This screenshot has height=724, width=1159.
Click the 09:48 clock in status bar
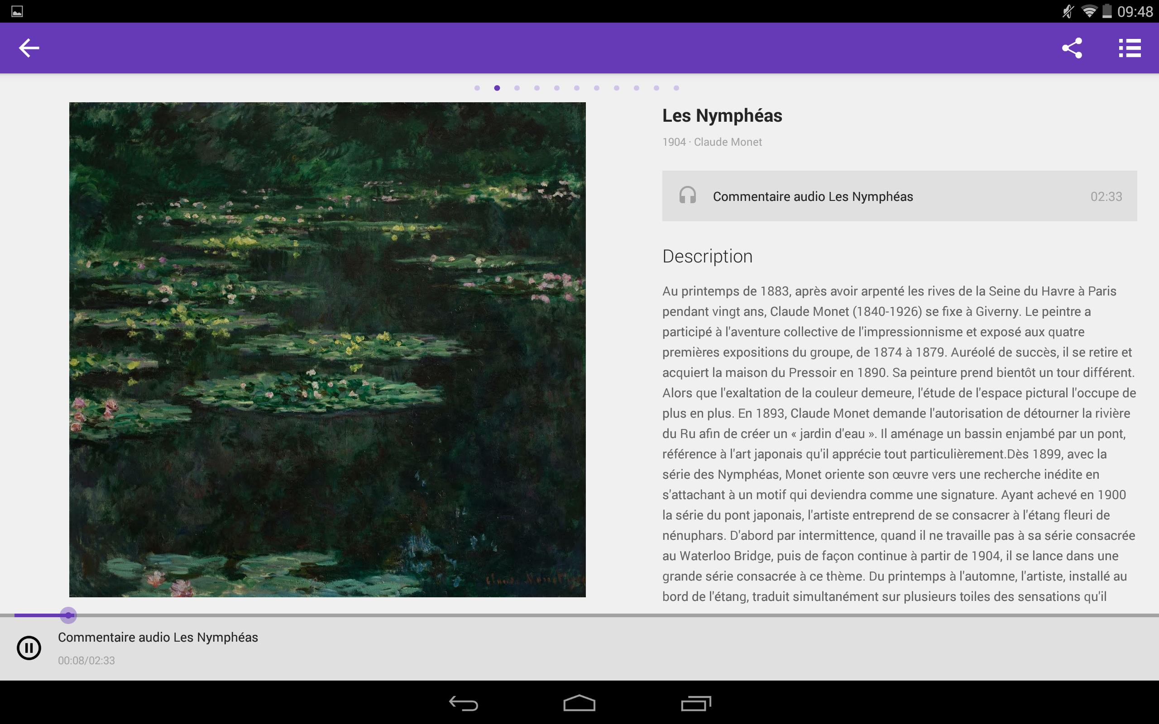[x=1135, y=11]
